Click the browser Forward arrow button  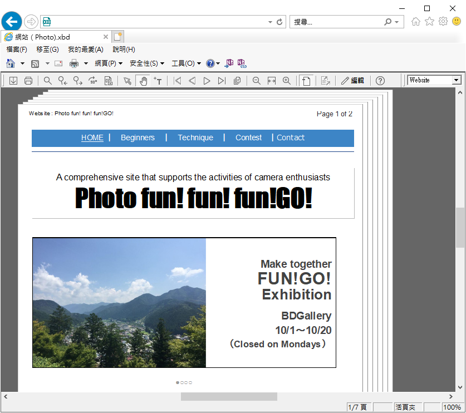tap(31, 22)
